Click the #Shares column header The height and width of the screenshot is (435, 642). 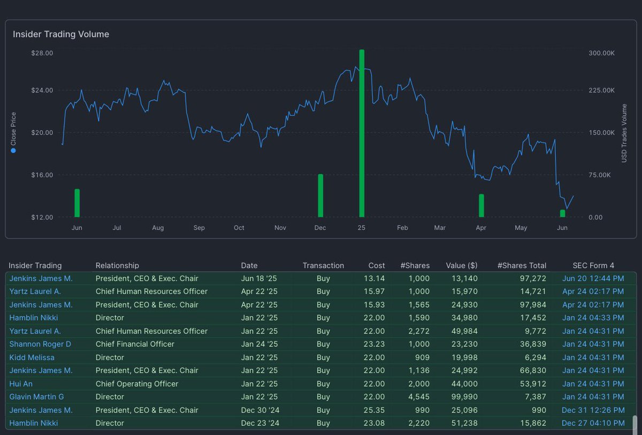click(x=415, y=265)
